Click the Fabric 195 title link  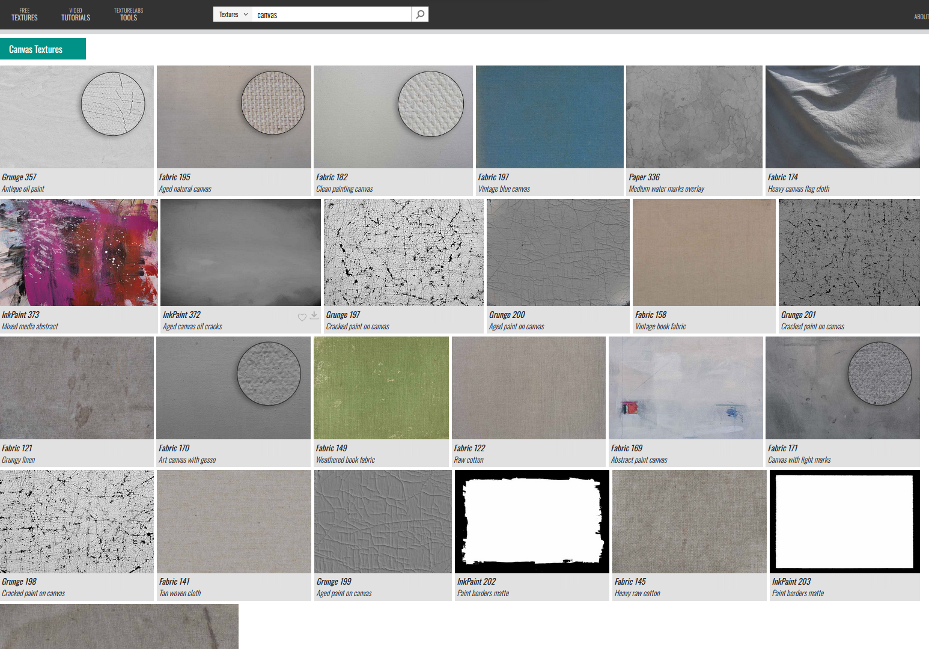point(175,177)
